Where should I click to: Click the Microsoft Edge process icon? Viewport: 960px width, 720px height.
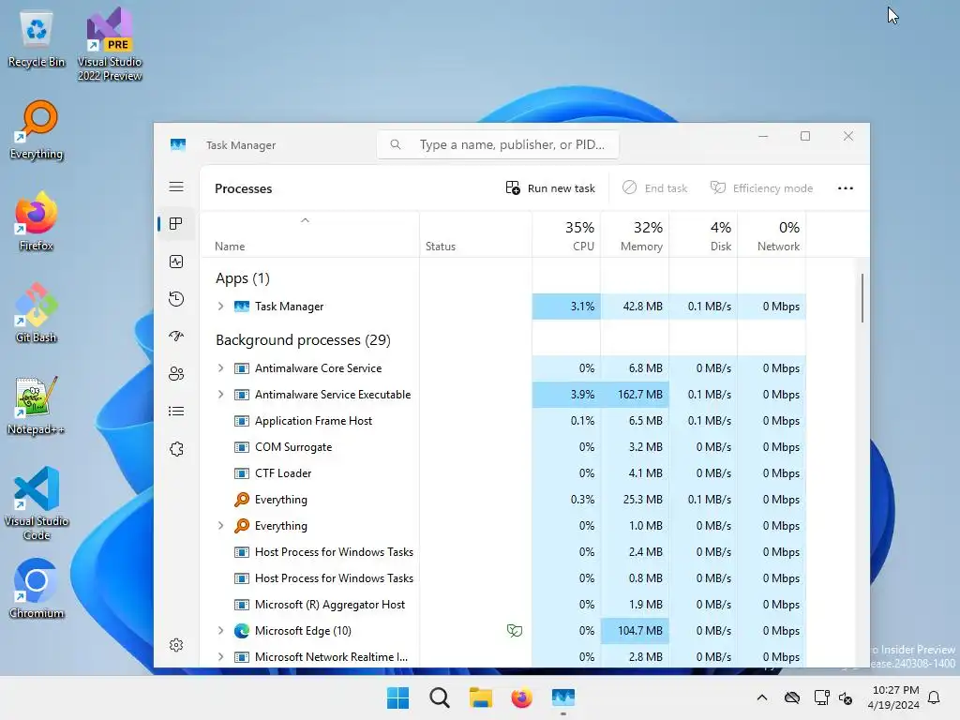pyautogui.click(x=242, y=631)
